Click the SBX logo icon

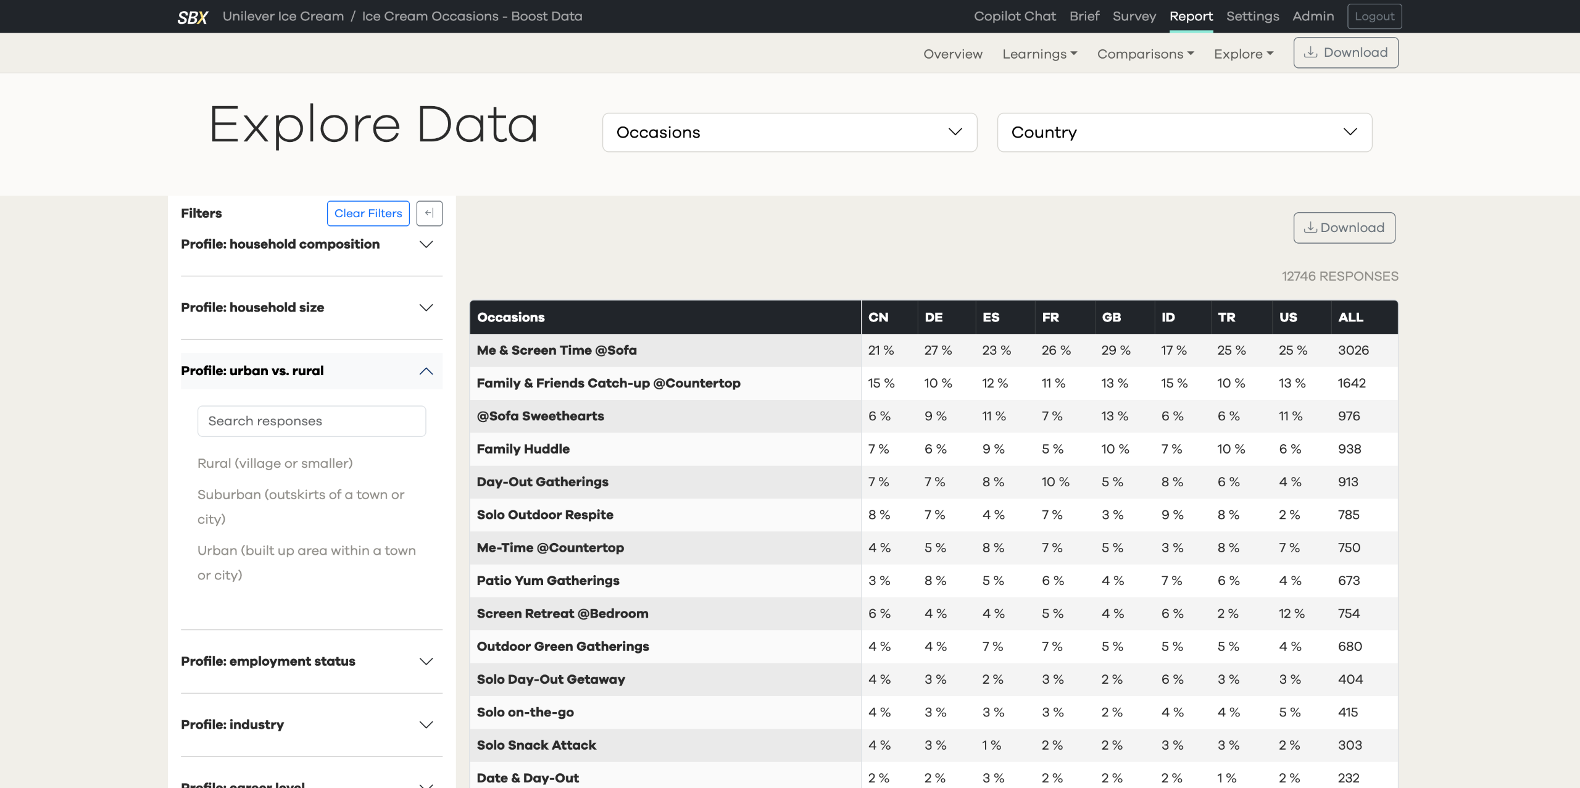pos(193,17)
